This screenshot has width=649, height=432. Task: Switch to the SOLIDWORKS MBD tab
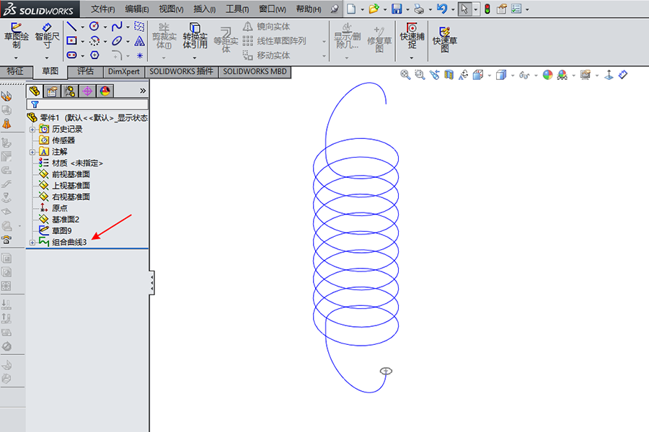(x=255, y=71)
